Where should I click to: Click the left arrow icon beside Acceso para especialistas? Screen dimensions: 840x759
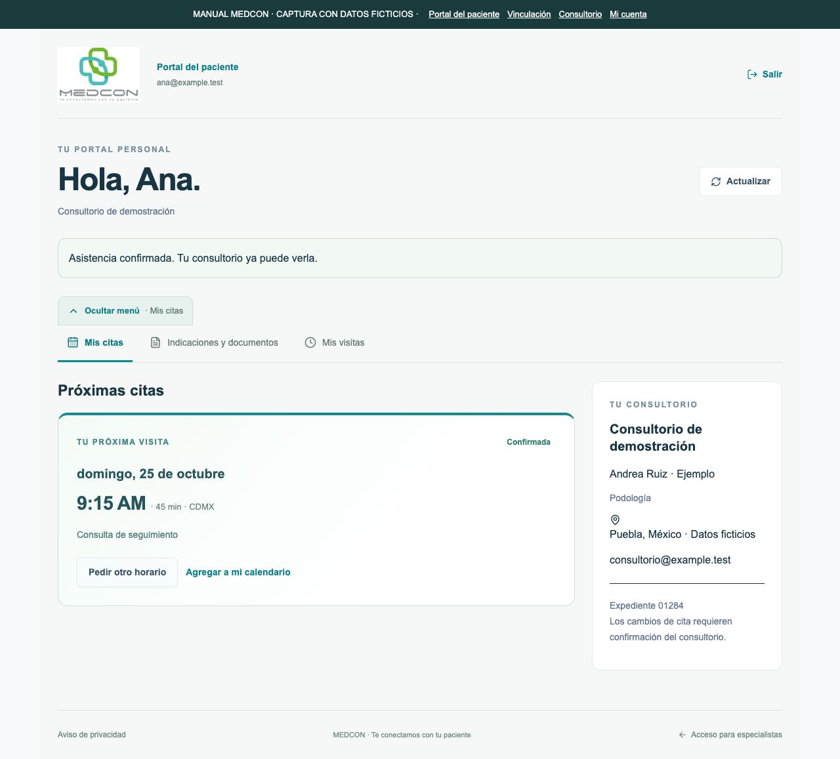click(x=682, y=735)
